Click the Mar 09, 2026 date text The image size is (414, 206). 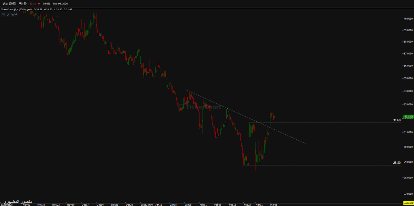click(x=60, y=3)
